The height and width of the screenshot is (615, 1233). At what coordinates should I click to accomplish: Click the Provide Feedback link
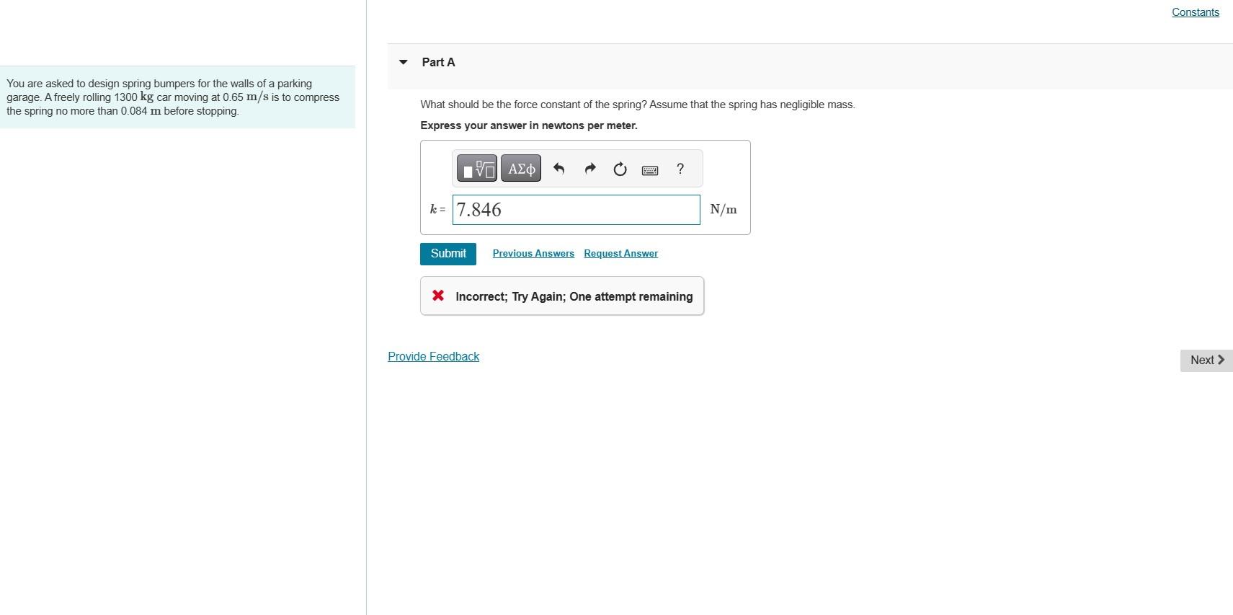click(x=433, y=357)
